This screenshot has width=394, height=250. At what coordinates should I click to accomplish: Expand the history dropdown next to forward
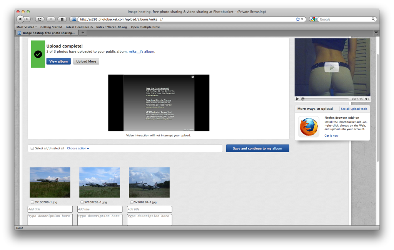(x=32, y=19)
